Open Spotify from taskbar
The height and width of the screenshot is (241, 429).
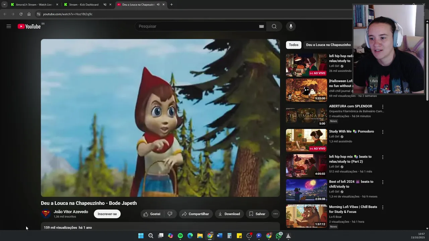pyautogui.click(x=180, y=236)
